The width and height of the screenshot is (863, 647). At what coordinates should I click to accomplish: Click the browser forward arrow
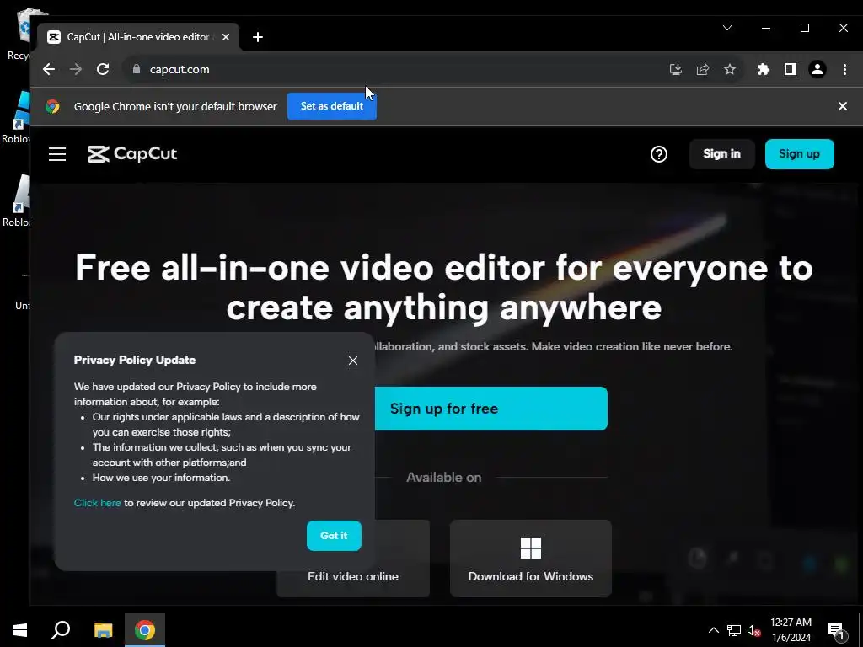point(76,69)
